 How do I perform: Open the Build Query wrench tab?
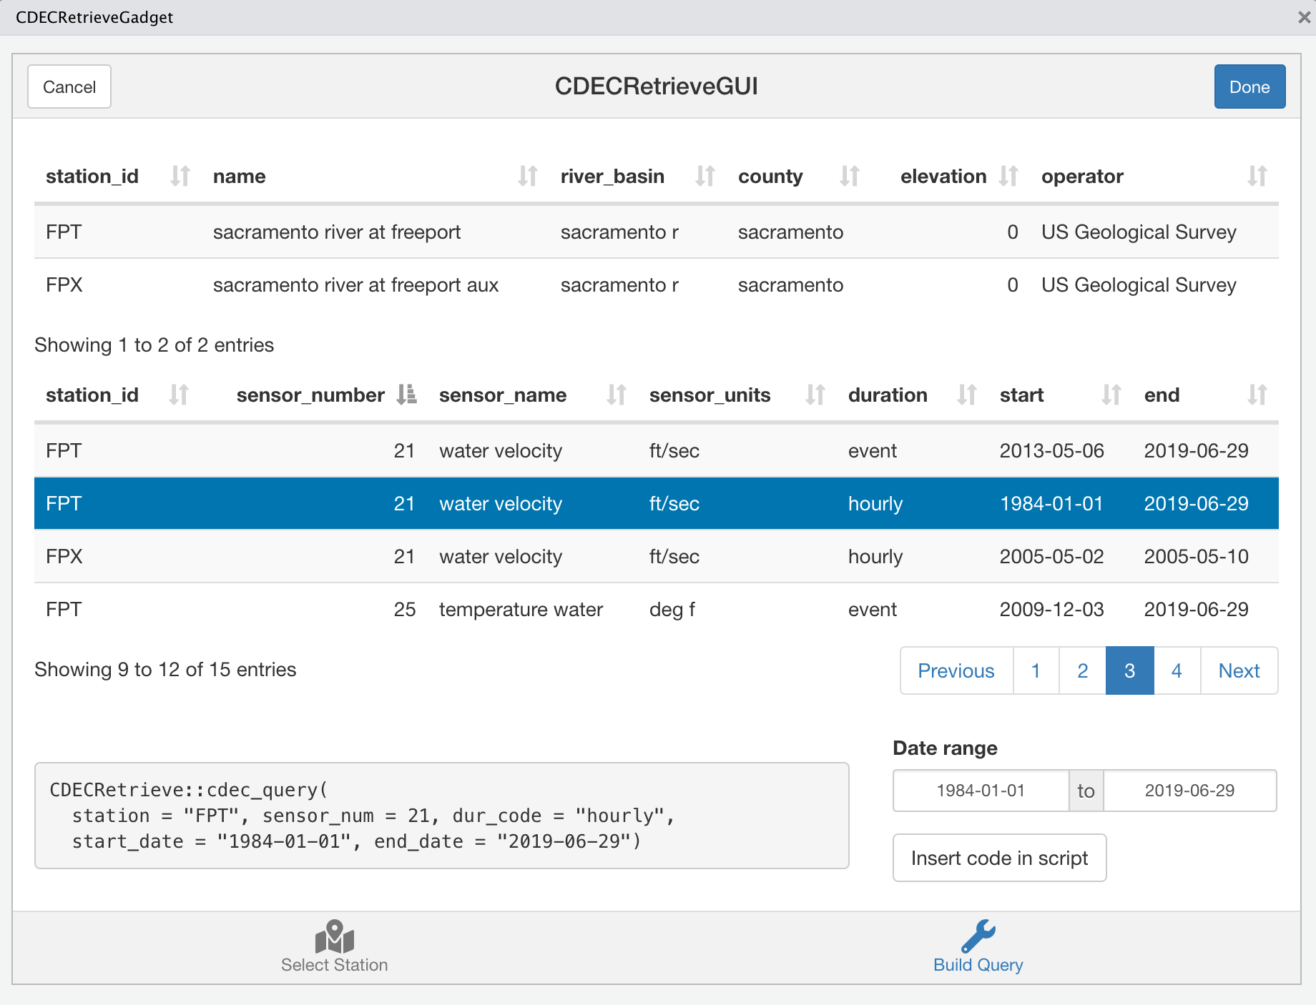click(978, 947)
